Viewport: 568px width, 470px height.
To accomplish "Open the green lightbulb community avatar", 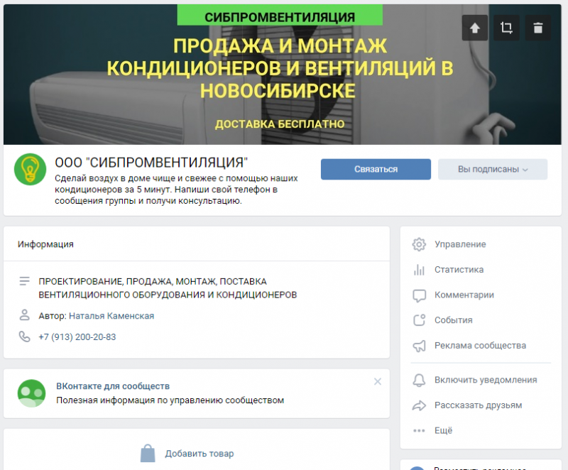I will click(30, 169).
